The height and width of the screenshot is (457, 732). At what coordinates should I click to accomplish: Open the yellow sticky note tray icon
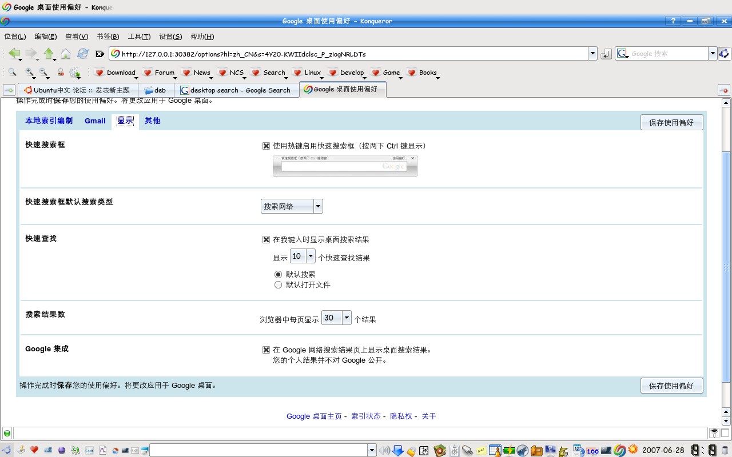(x=482, y=450)
